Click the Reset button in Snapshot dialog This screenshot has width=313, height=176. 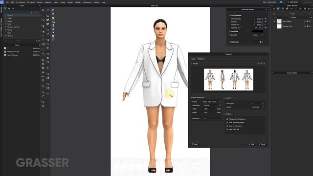point(195,144)
